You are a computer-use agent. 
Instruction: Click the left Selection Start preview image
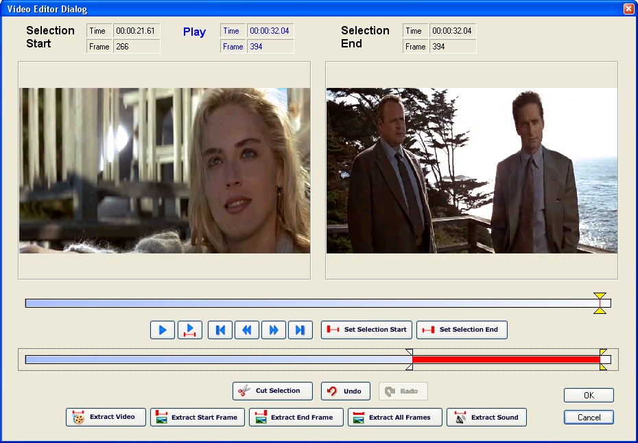(165, 170)
